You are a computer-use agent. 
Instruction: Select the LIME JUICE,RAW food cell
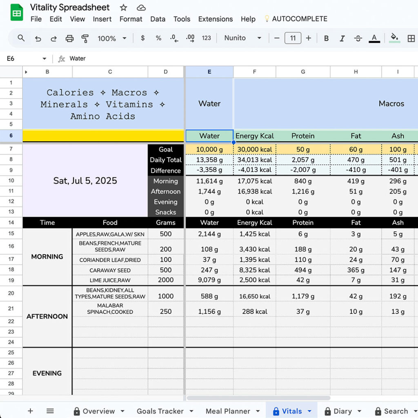pyautogui.click(x=110, y=280)
